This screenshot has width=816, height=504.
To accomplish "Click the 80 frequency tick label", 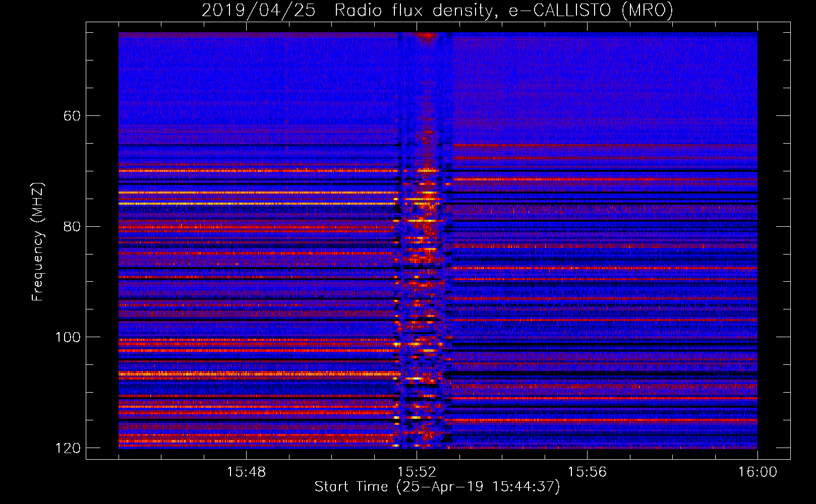I will pos(72,226).
